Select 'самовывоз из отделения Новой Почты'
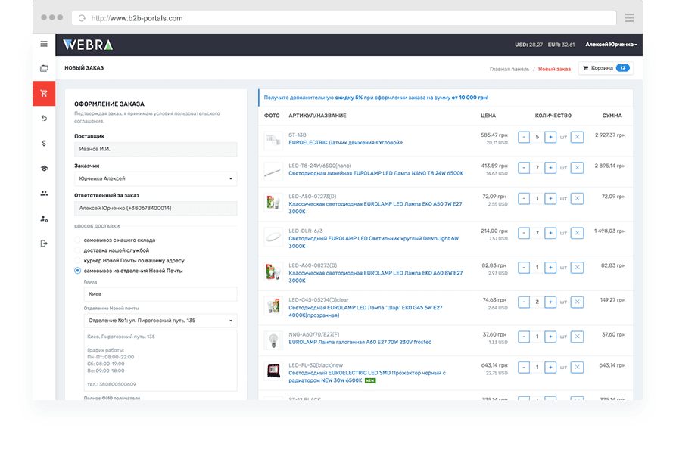 [78, 271]
